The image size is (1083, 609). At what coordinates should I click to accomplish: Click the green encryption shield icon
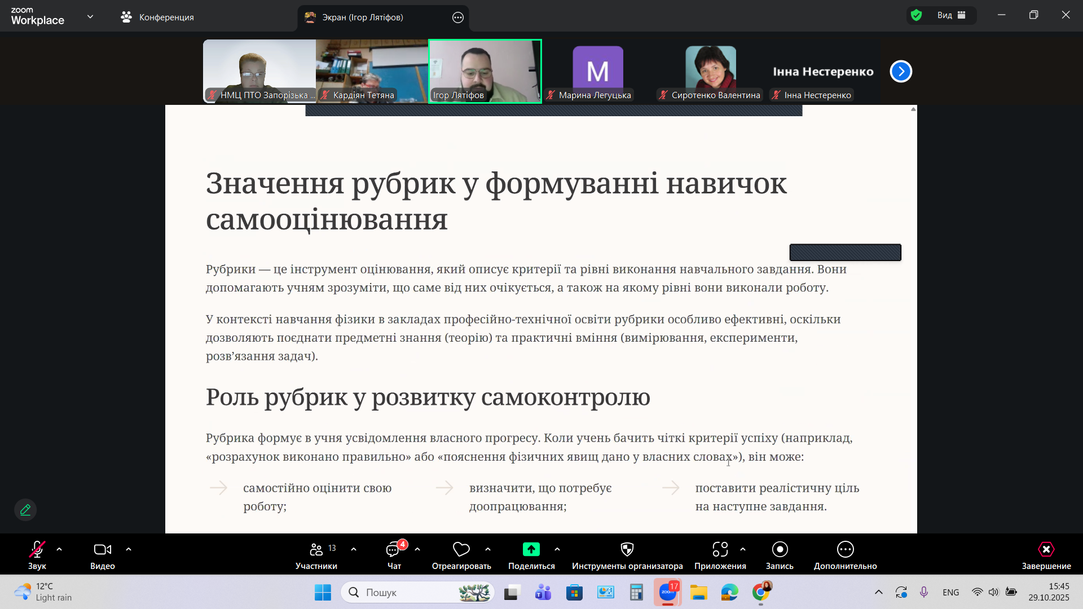pyautogui.click(x=917, y=15)
